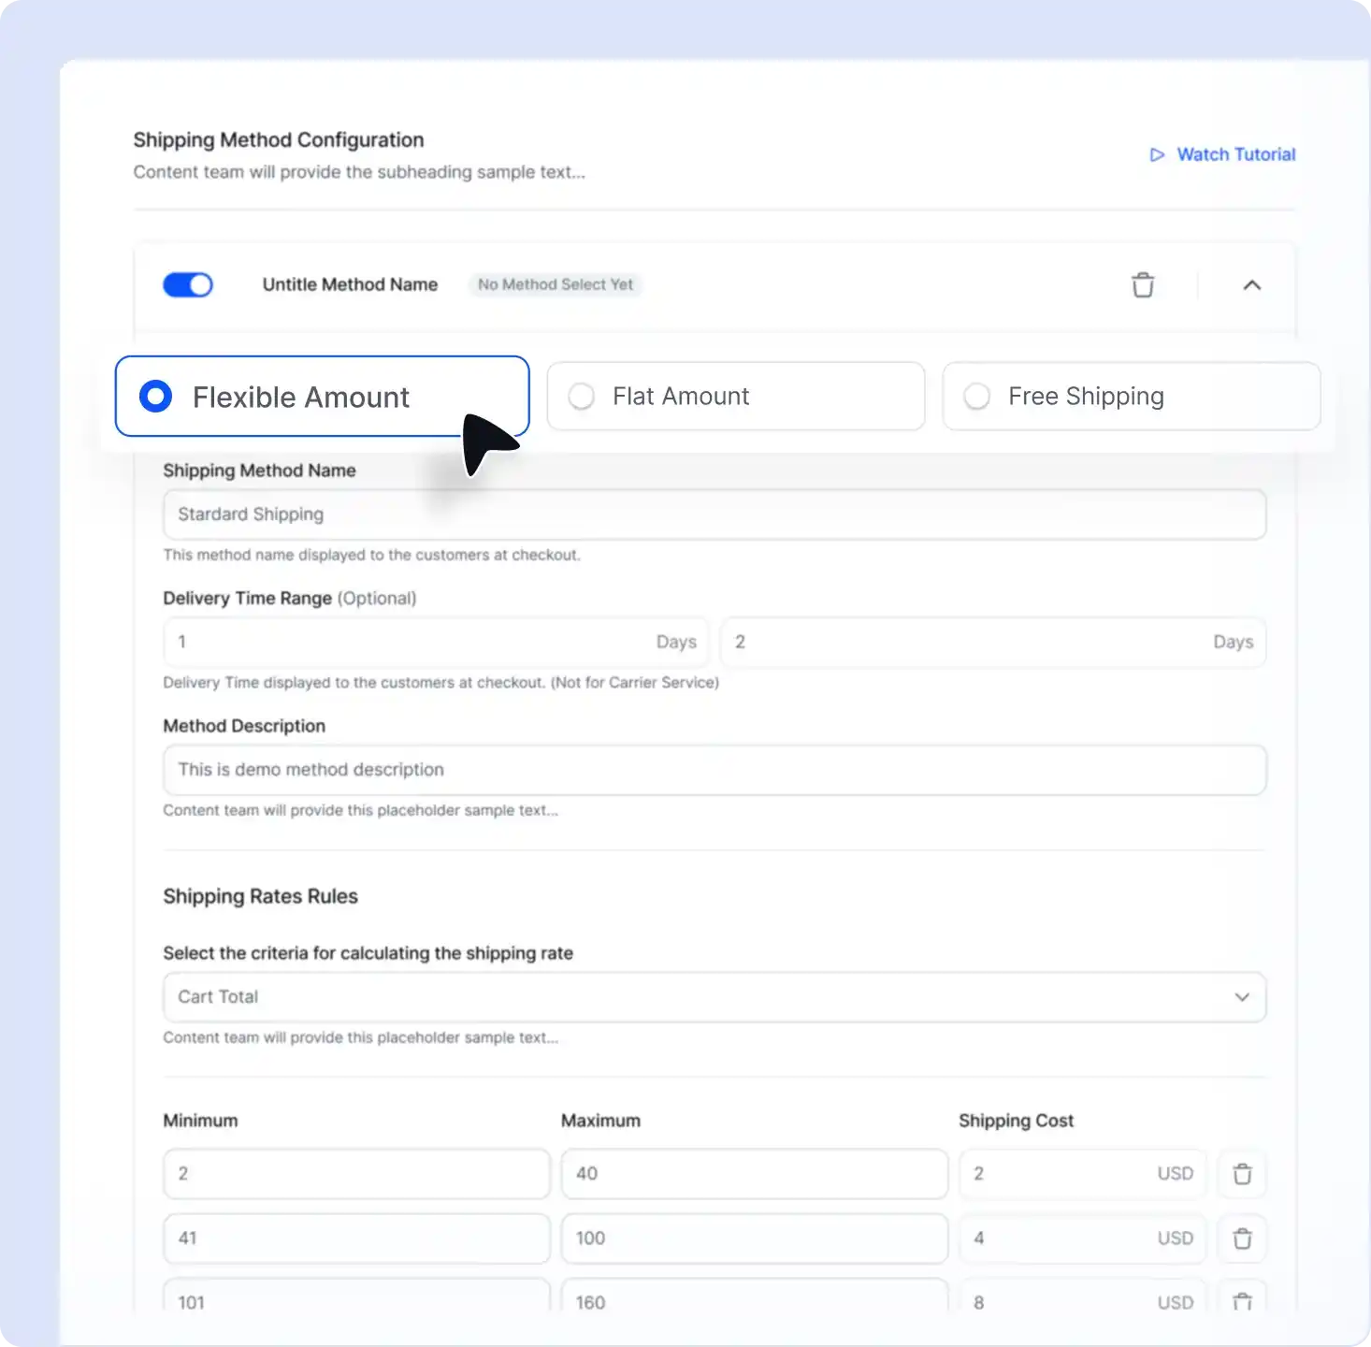Viewport: 1371px width, 1347px height.
Task: Click the Shipping Method Name input field
Action: (714, 514)
